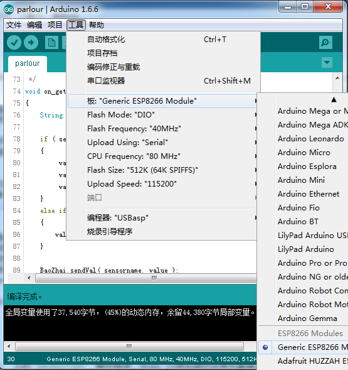Image resolution: width=348 pixels, height=370 pixels.
Task: Click line number 74 in the gutter
Action: [17, 91]
